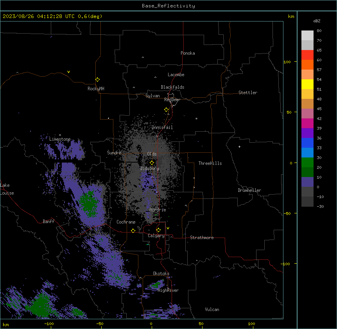Click the Sundre city label
Image resolution: width=337 pixels, height=329 pixels.
(114, 153)
